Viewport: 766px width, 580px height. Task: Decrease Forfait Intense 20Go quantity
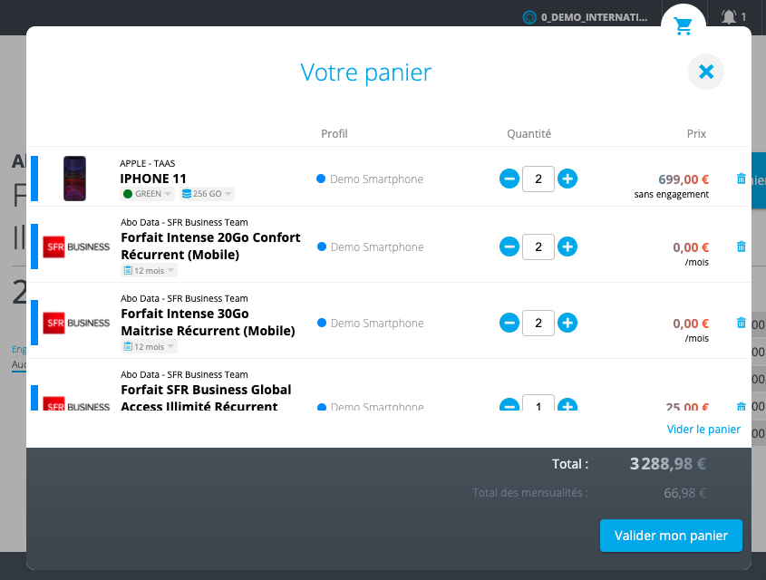509,246
